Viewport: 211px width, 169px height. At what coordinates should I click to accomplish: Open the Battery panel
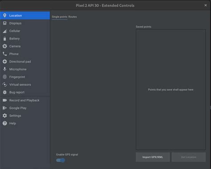pyautogui.click(x=25, y=39)
